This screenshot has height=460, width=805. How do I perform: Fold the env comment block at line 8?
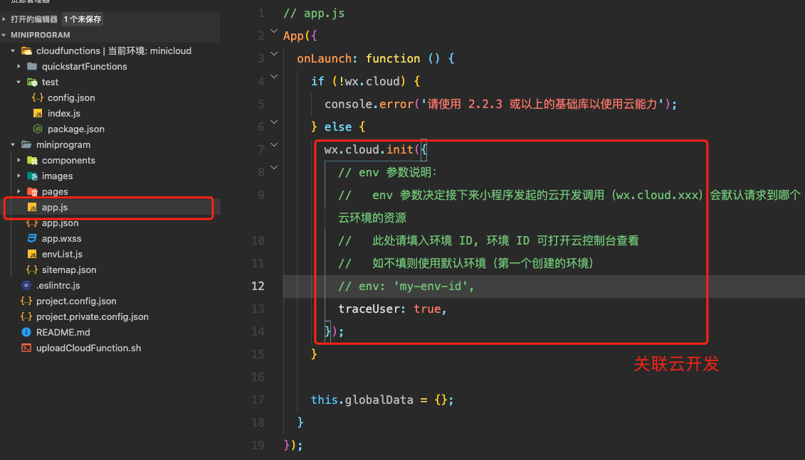274,167
